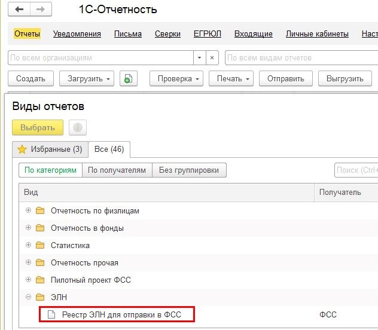Click the info icon next to Выбрать
The height and width of the screenshot is (330, 378).
[78, 127]
